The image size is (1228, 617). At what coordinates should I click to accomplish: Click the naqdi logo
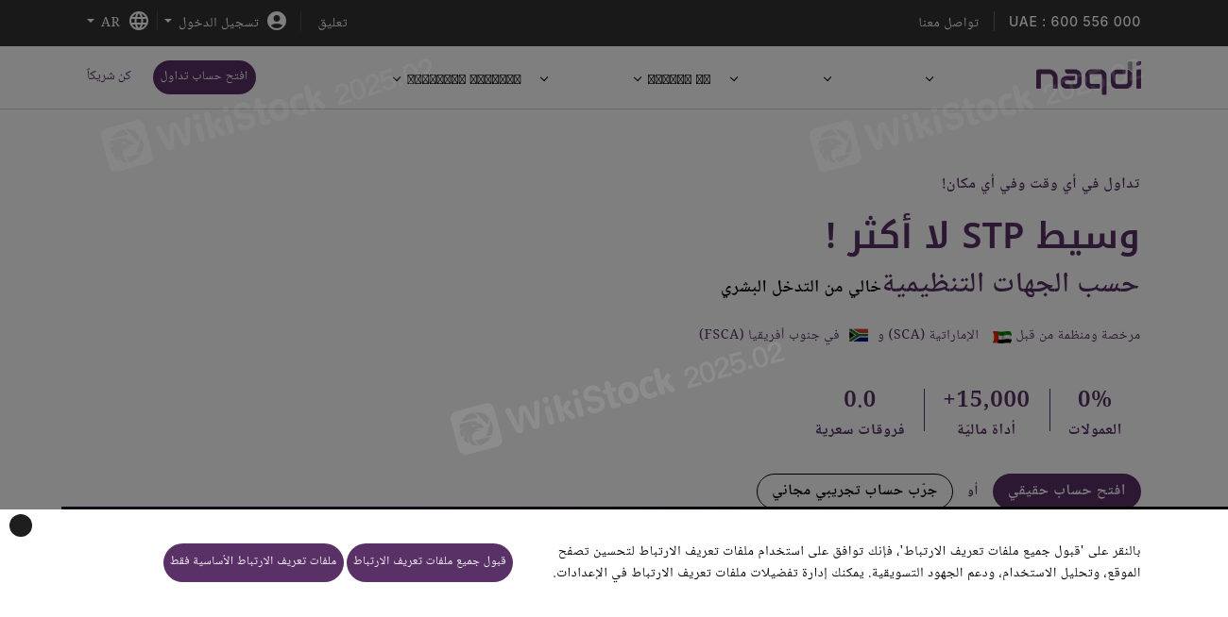tap(1088, 78)
